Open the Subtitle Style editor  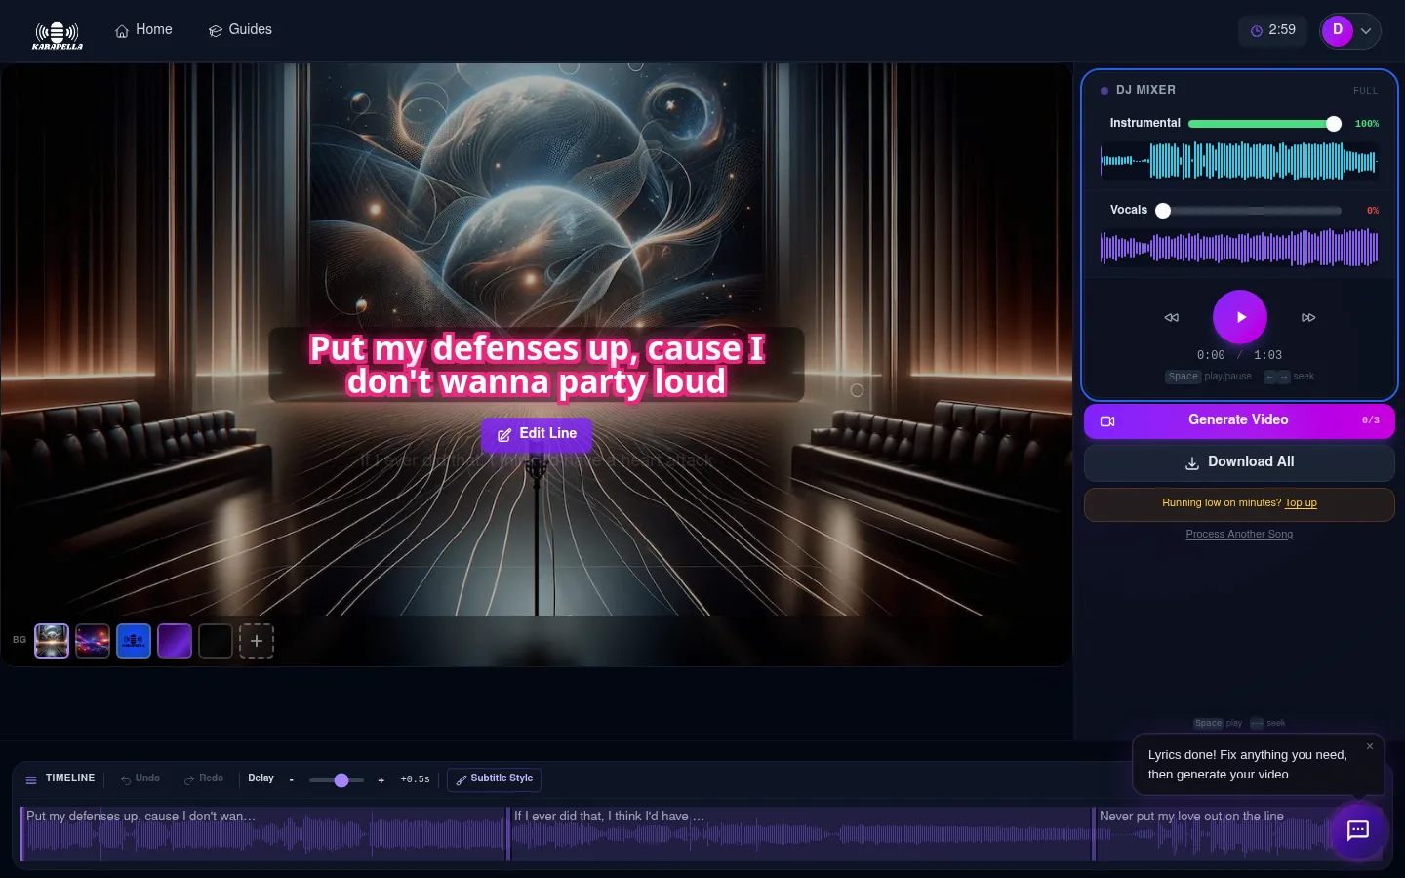click(x=494, y=778)
